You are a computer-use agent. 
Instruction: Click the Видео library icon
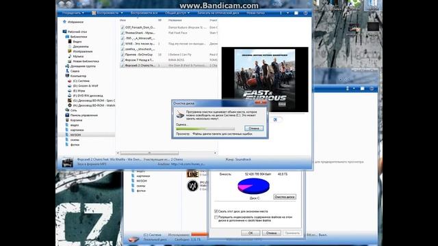point(70,41)
